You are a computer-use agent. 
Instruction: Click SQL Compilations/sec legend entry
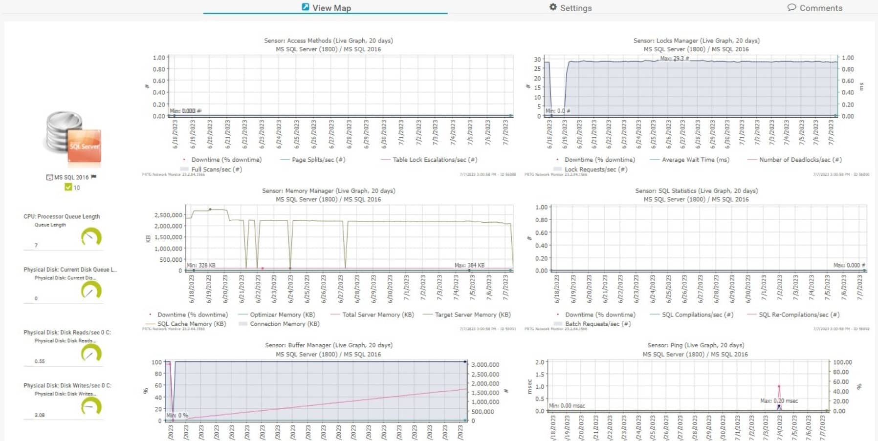[x=692, y=315]
